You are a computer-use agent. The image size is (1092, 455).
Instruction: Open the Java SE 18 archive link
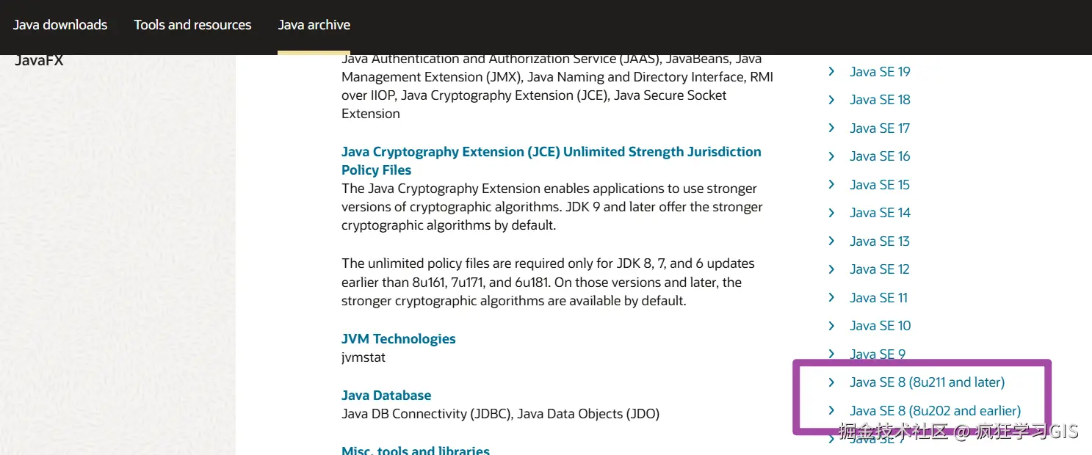pyautogui.click(x=880, y=100)
